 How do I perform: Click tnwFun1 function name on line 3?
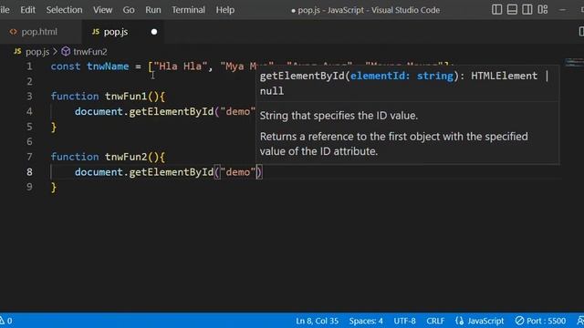tap(126, 97)
